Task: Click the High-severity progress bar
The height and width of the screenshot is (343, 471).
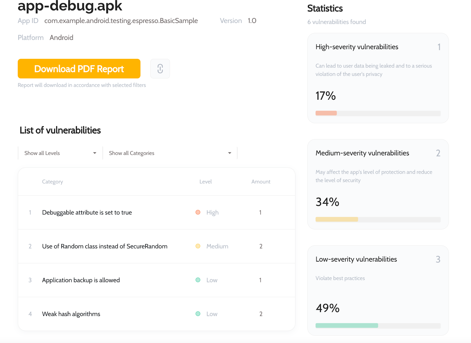Action: (378, 113)
